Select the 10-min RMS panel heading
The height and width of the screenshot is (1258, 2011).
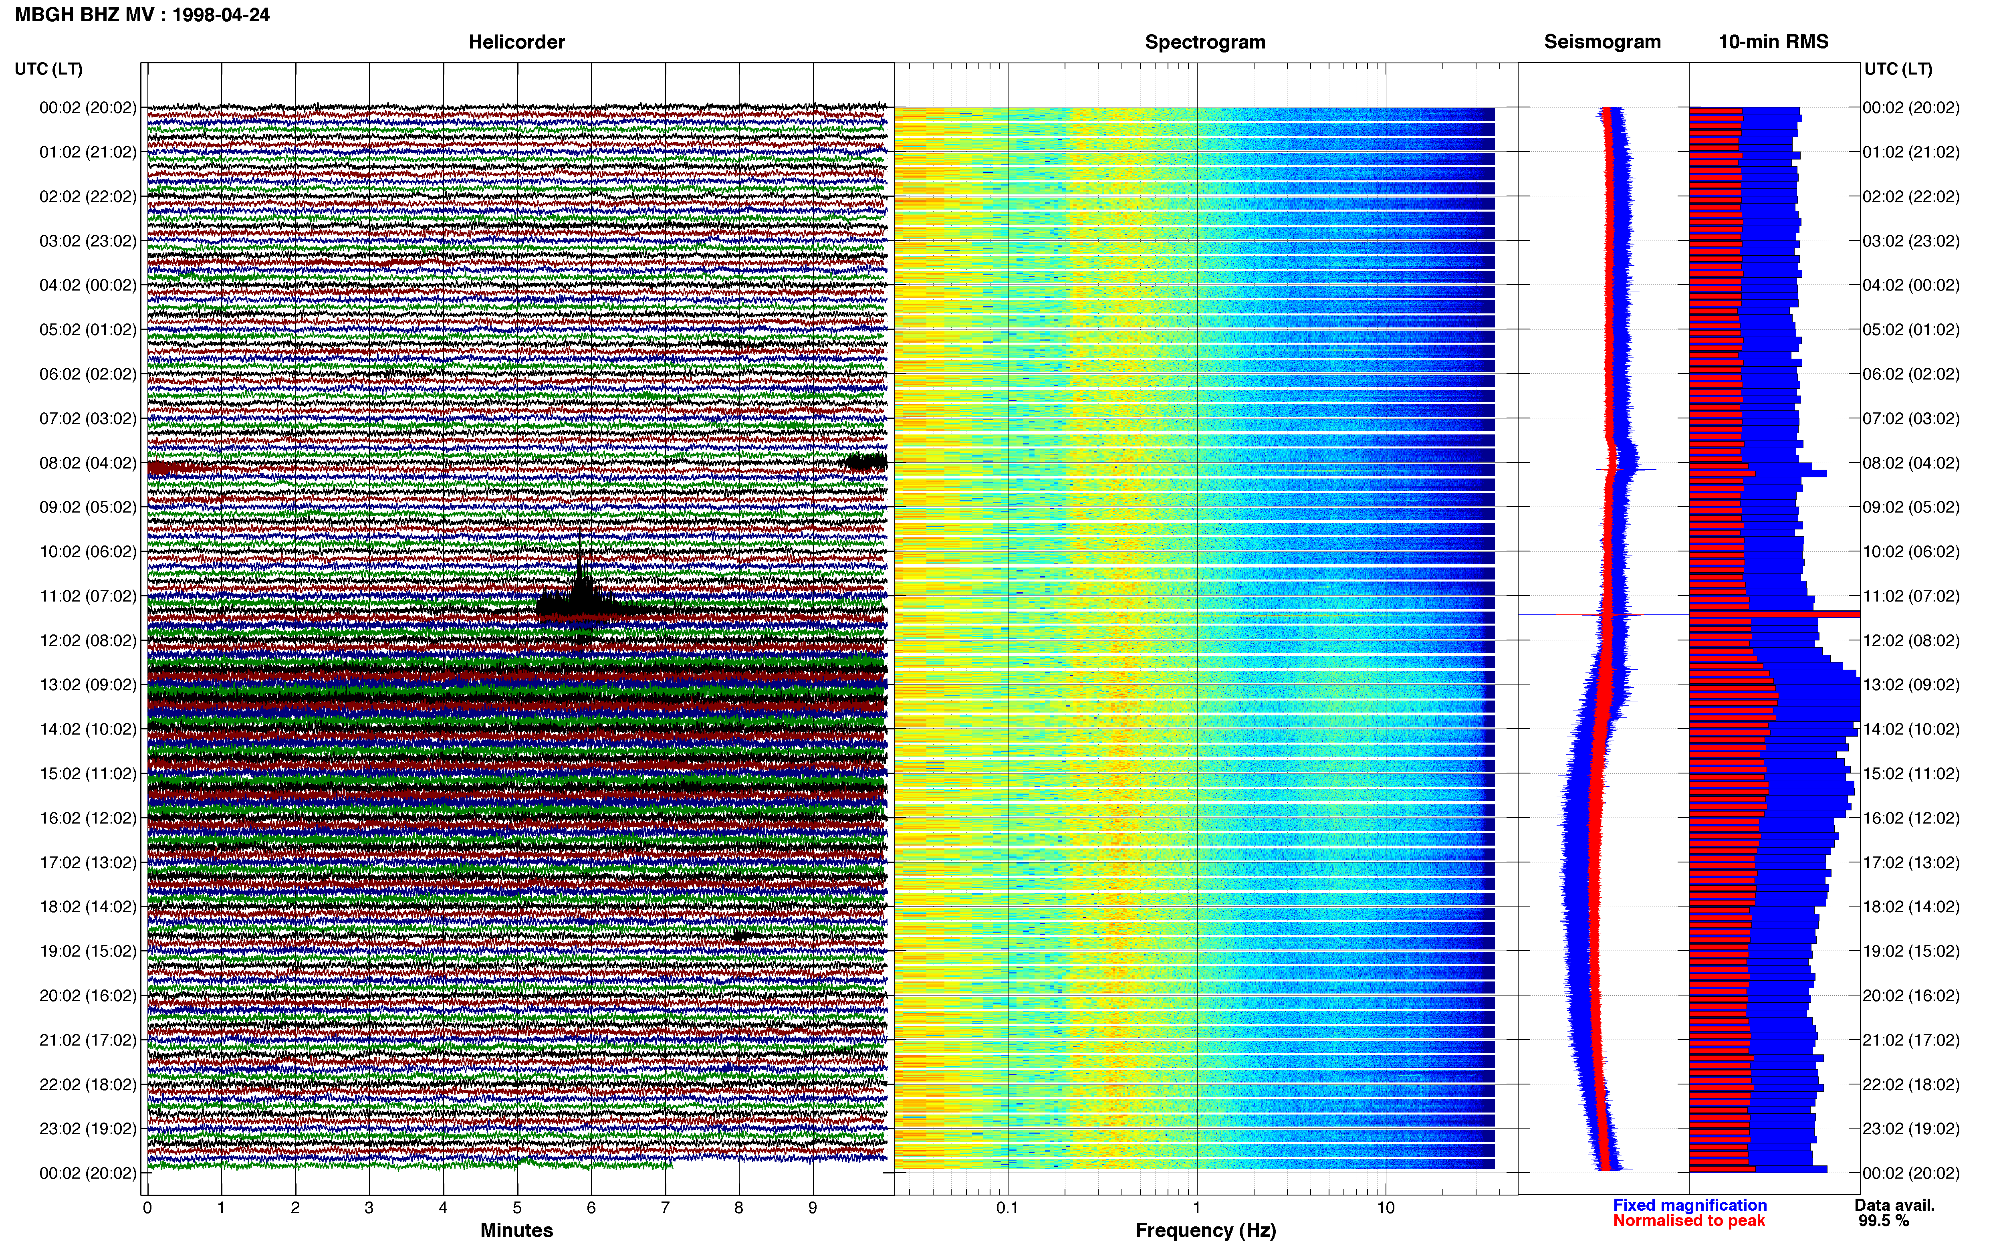click(x=1773, y=42)
